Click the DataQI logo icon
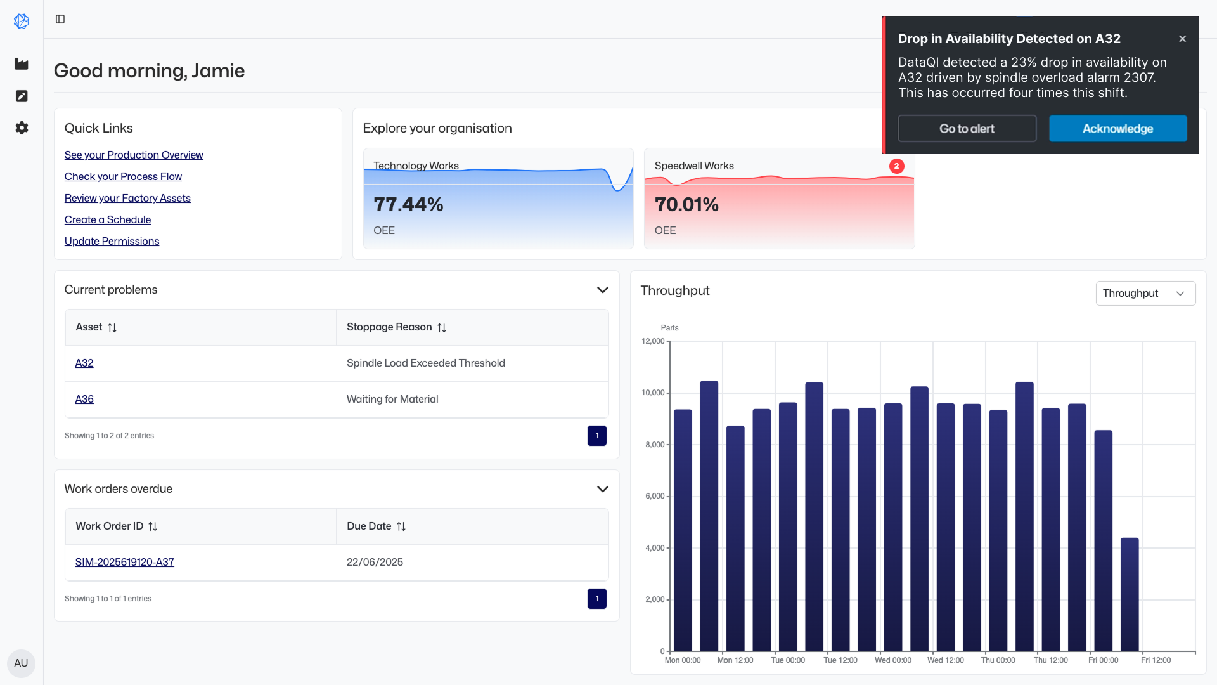The image size is (1217, 685). point(22,21)
